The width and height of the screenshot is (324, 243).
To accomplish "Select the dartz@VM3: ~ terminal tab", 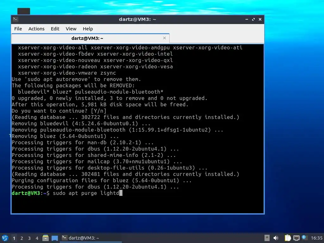I will (90, 38).
